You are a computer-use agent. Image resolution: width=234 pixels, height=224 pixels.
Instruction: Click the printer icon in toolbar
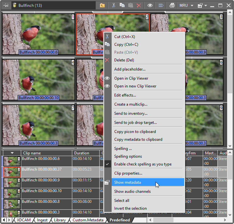(x=172, y=6)
